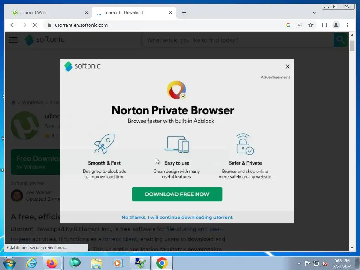
Task: Click the page scrollbar down arrow
Action: (x=352, y=248)
